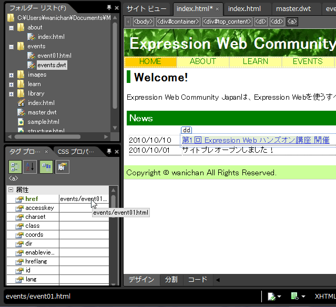Collapse the about folder

click(x=12, y=28)
